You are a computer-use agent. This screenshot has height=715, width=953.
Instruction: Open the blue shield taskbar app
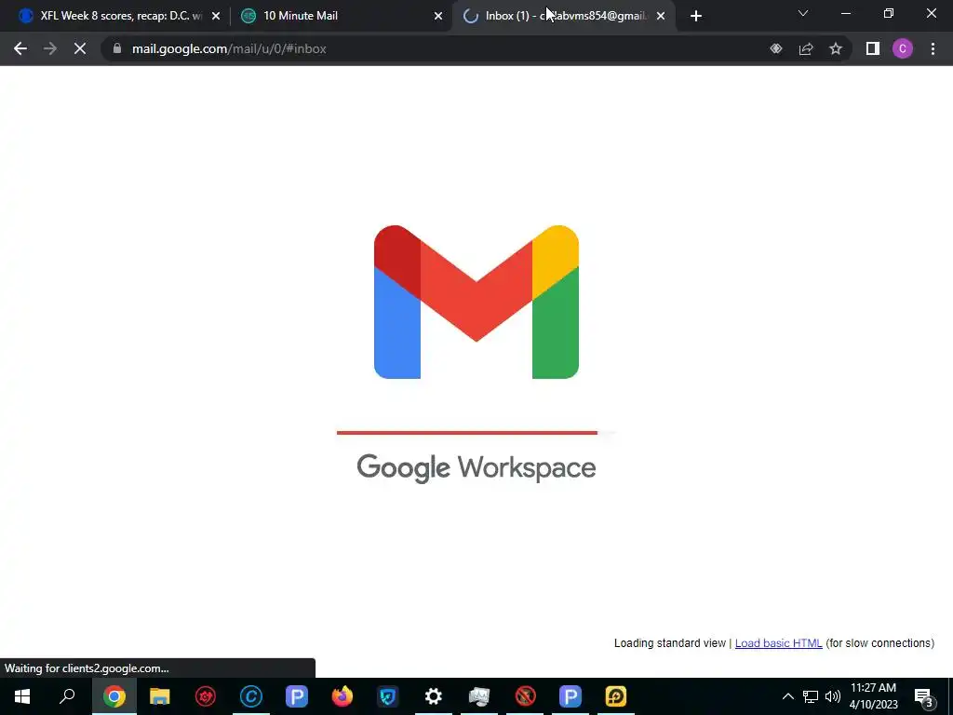coord(388,696)
